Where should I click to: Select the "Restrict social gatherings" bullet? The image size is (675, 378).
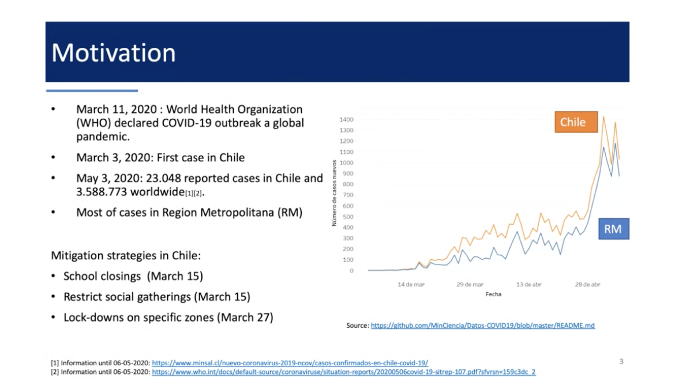156,297
